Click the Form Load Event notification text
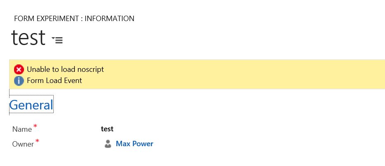Image resolution: width=385 pixels, height=166 pixels. pyautogui.click(x=54, y=81)
